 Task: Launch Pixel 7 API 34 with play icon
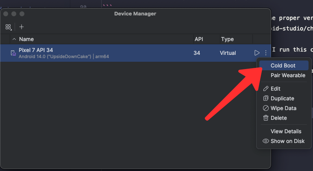point(257,53)
